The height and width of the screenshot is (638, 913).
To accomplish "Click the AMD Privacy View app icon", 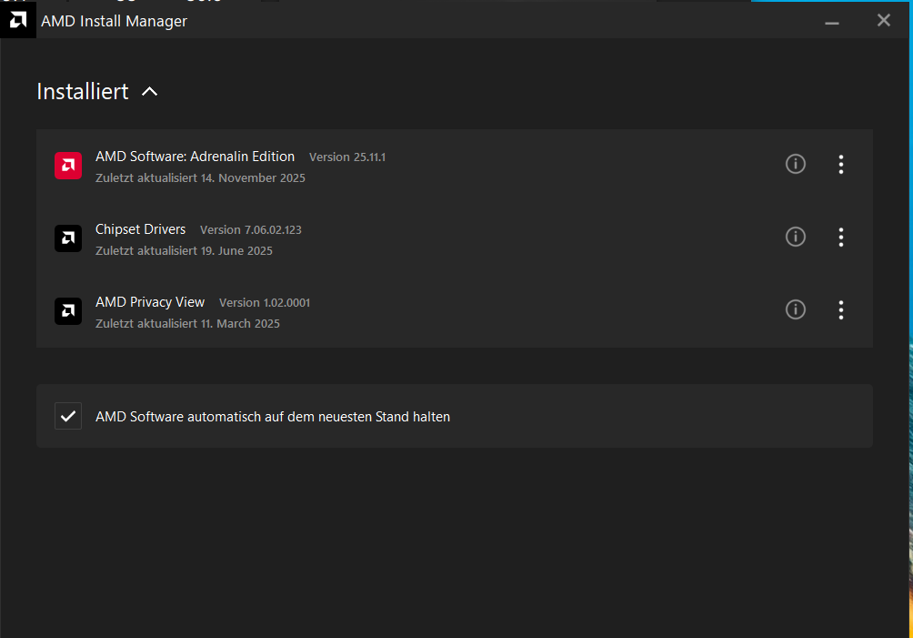I will [x=68, y=311].
